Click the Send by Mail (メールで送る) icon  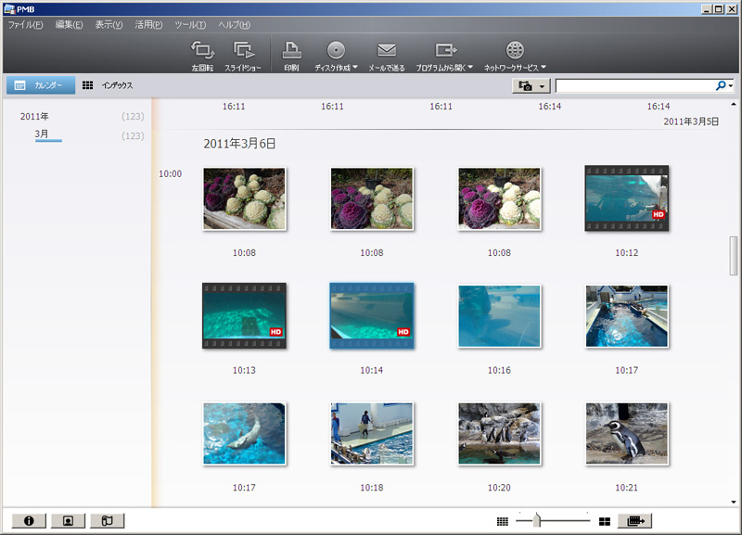click(x=387, y=55)
